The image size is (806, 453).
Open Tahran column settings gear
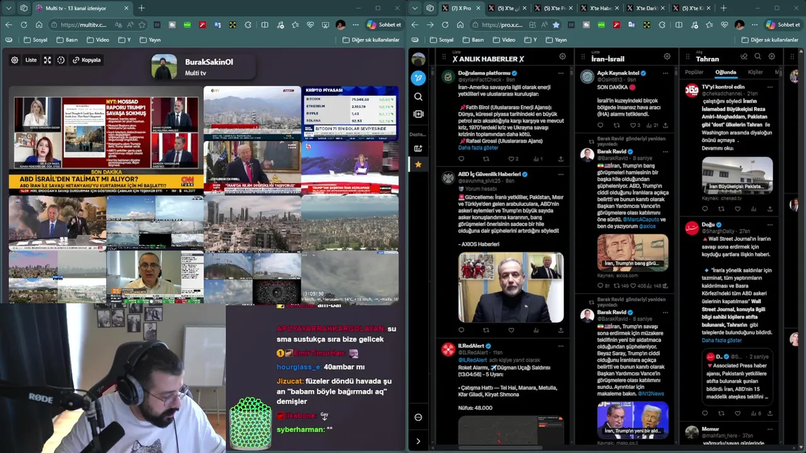[x=771, y=57]
